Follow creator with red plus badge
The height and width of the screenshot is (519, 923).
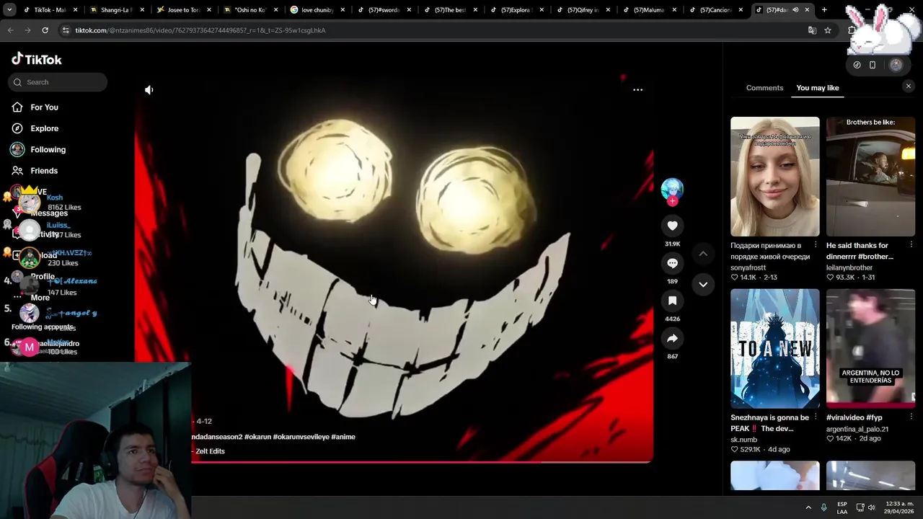672,201
